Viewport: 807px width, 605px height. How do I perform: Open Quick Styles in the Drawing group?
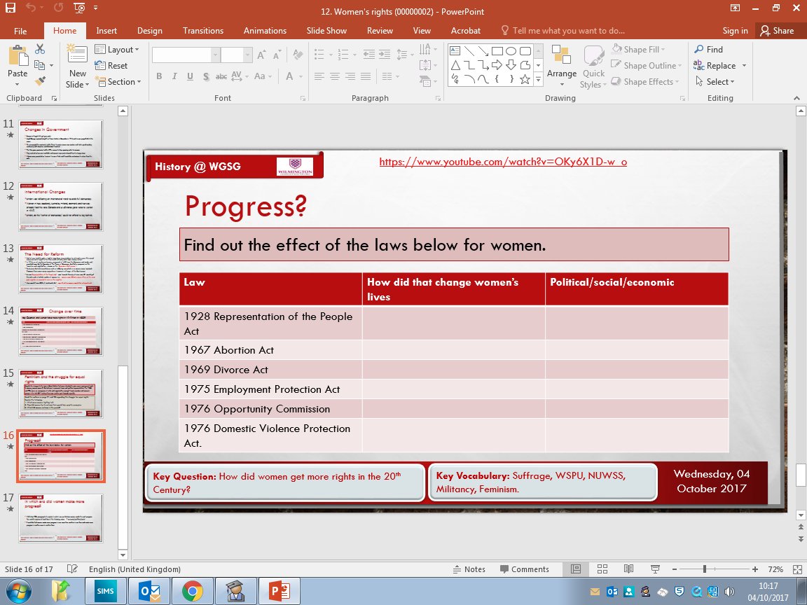(593, 65)
